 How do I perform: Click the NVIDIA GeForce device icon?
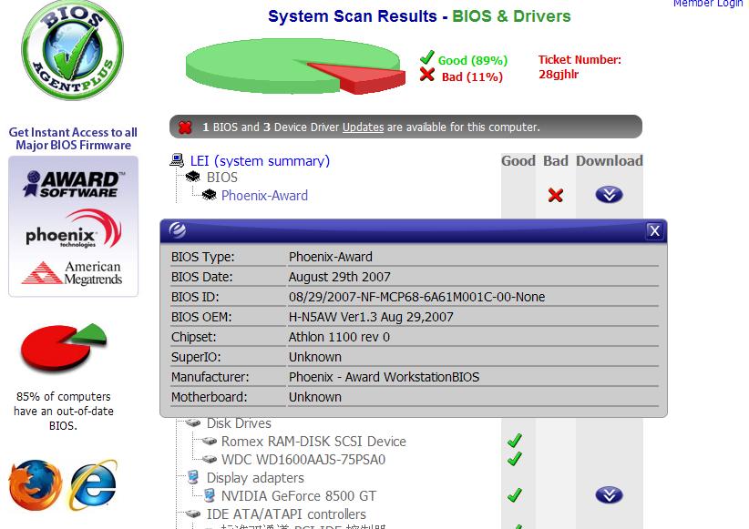pos(210,495)
